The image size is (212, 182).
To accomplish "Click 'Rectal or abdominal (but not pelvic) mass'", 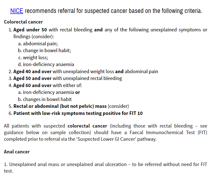I will pyautogui.click(x=60, y=106).
